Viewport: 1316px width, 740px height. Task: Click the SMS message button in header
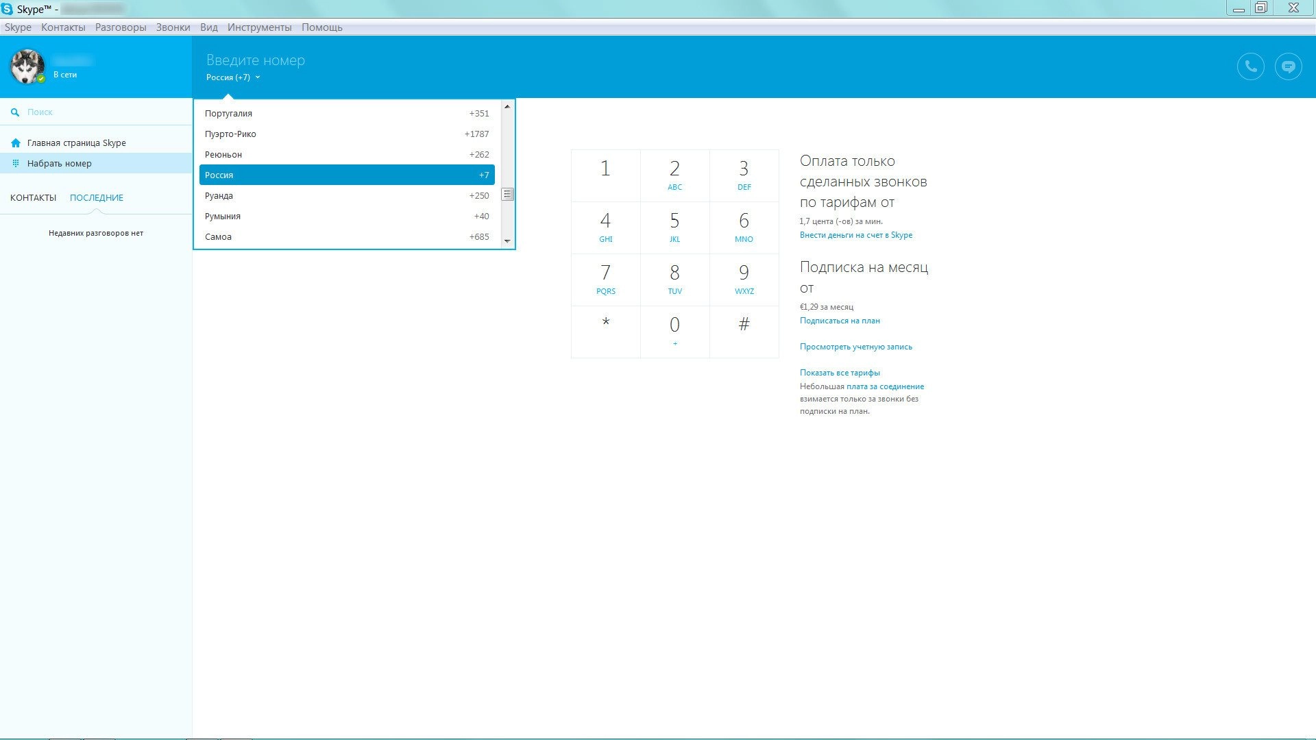click(x=1288, y=66)
